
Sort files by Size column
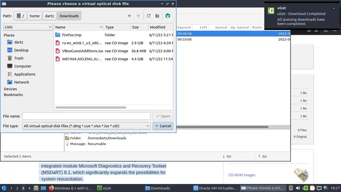click(139, 27)
